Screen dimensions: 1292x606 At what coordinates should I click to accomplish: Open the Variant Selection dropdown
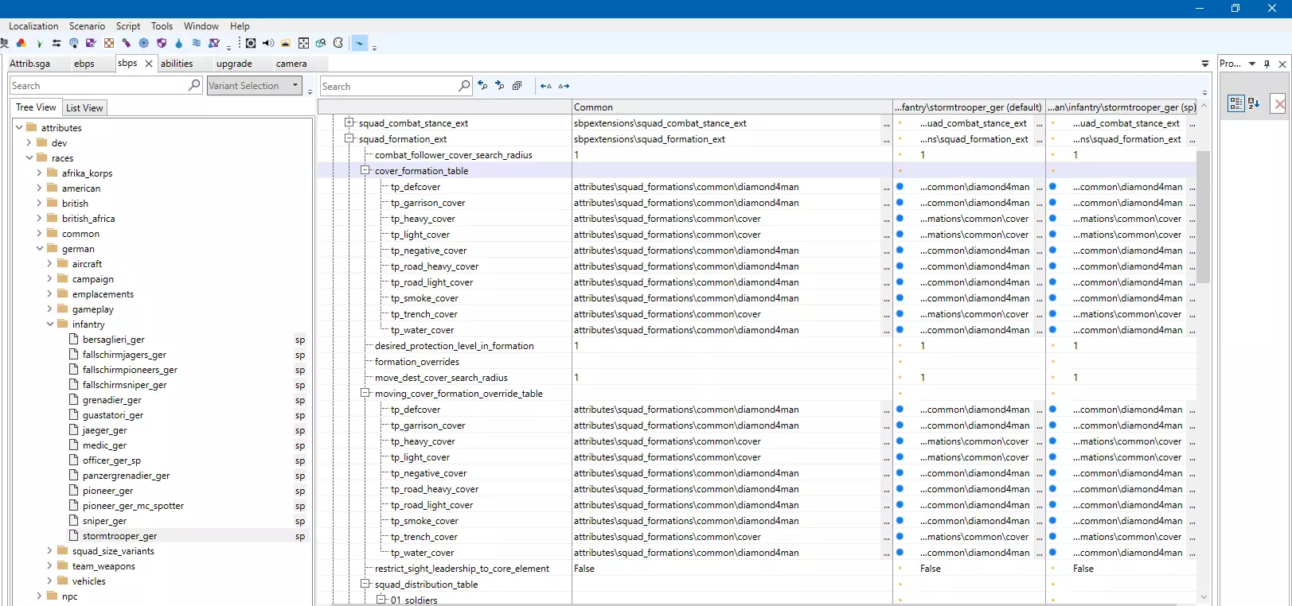point(295,85)
